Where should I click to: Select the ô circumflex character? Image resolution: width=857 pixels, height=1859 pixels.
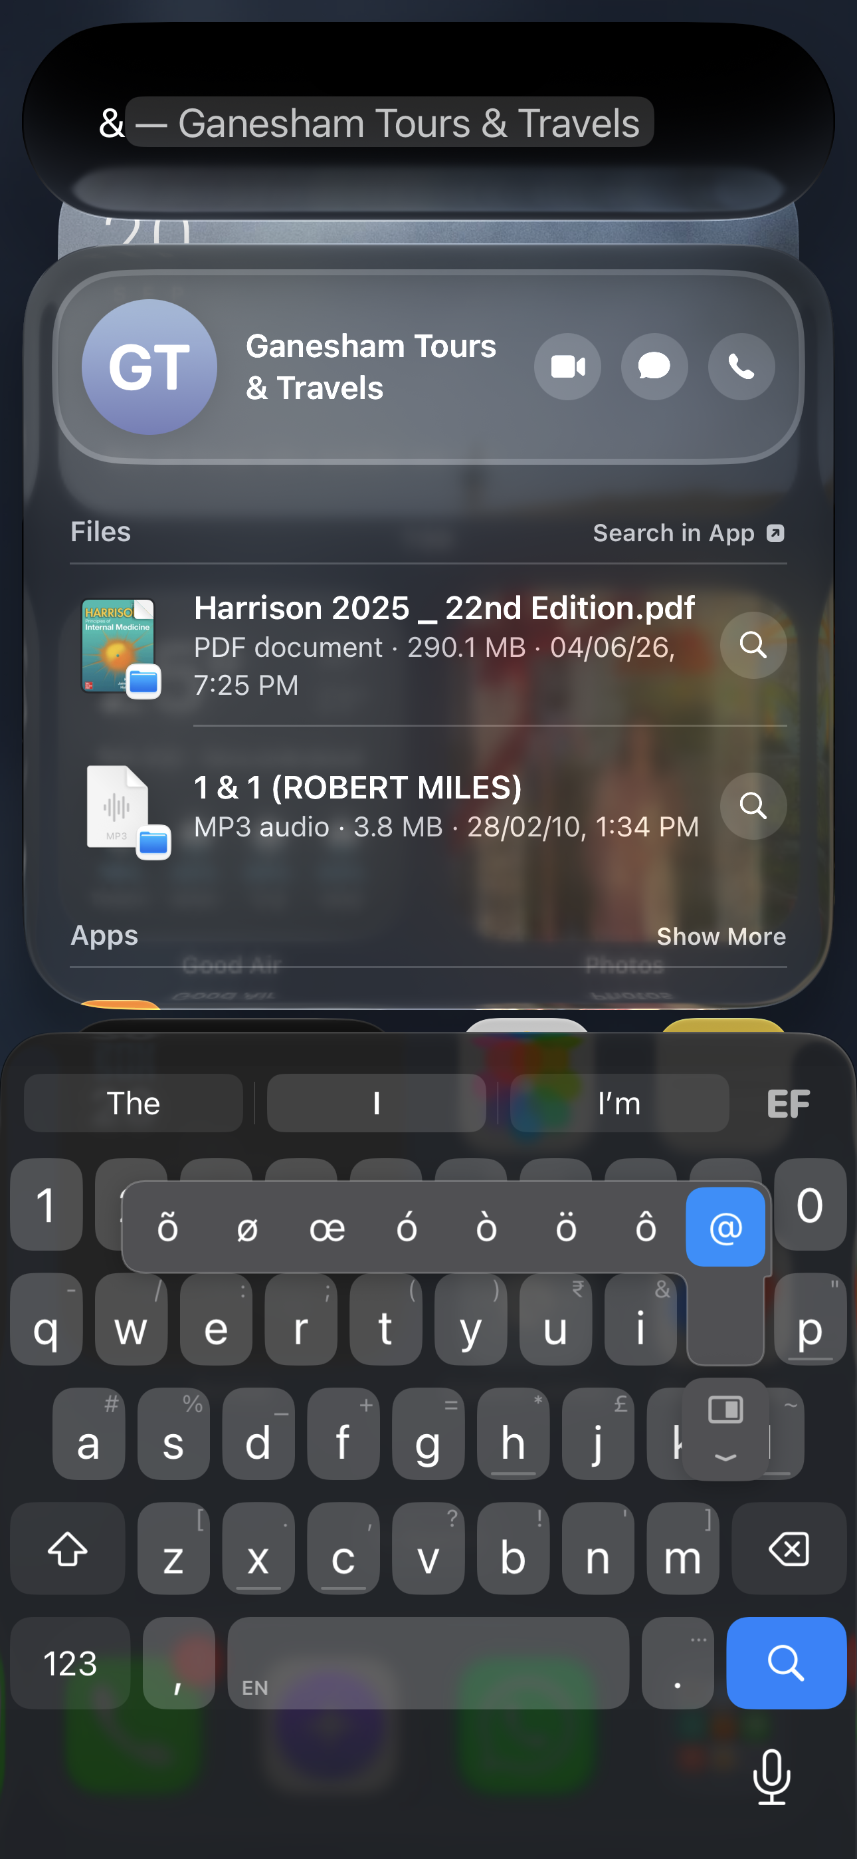[646, 1227]
